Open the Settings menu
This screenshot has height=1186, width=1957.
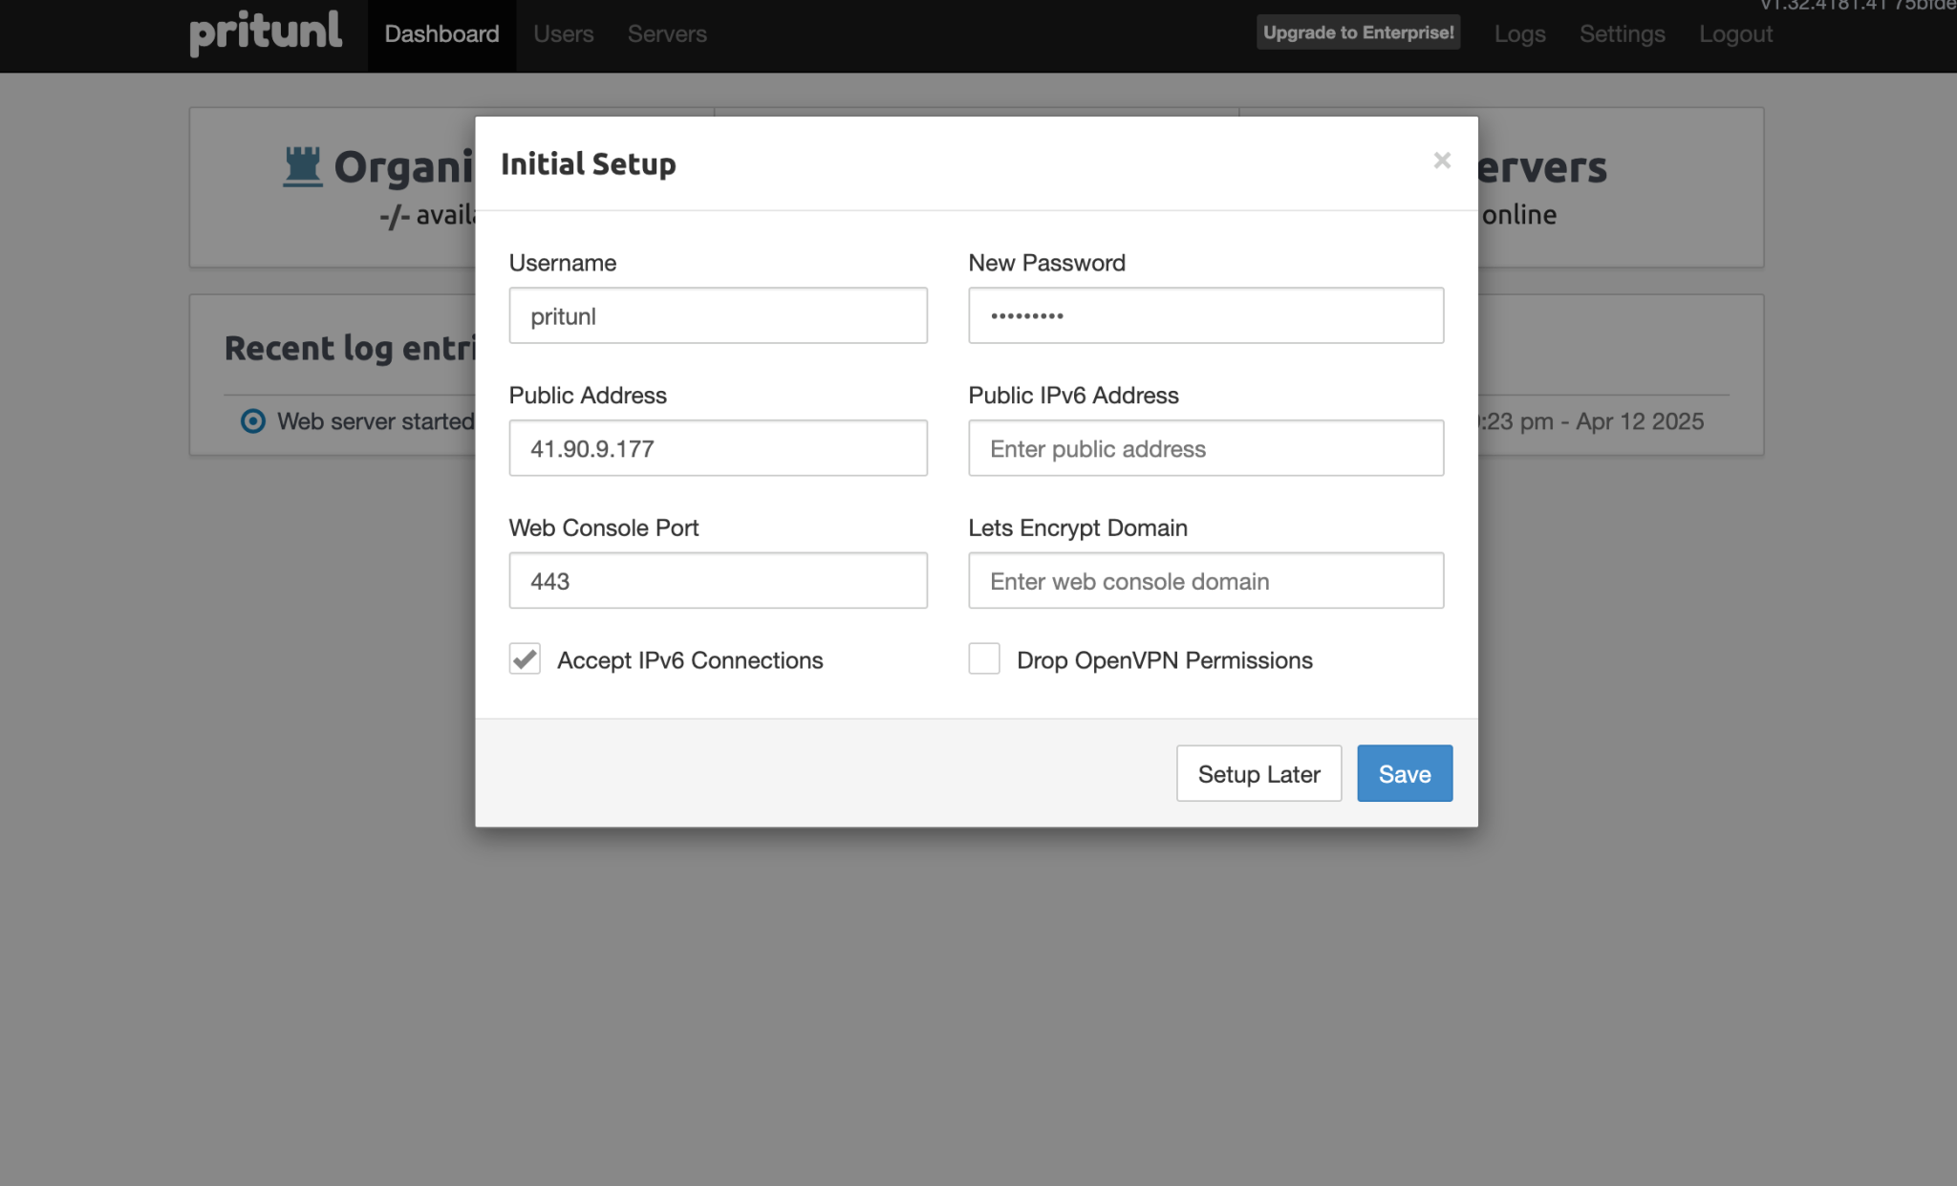tap(1622, 34)
